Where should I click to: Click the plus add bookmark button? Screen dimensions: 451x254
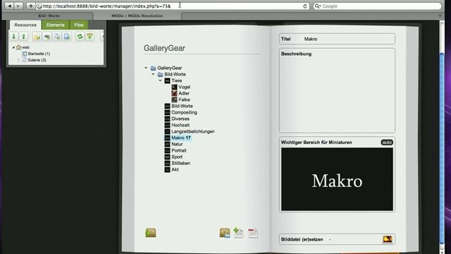tap(31, 6)
